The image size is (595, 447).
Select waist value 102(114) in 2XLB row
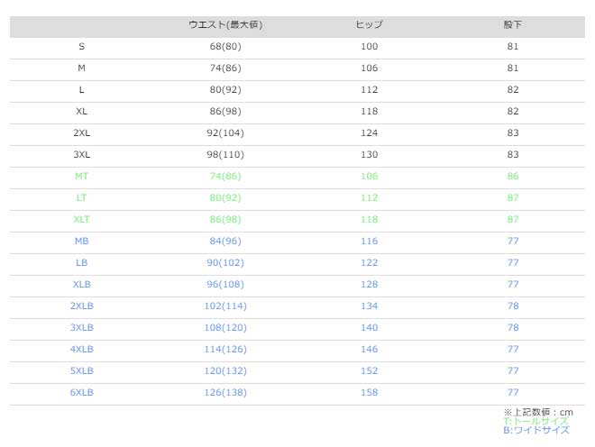(x=225, y=306)
